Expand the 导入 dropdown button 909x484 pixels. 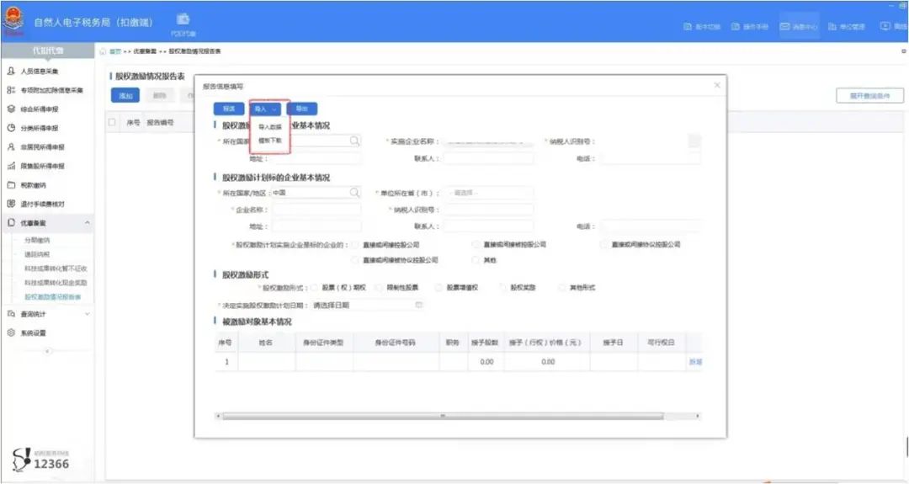point(264,109)
